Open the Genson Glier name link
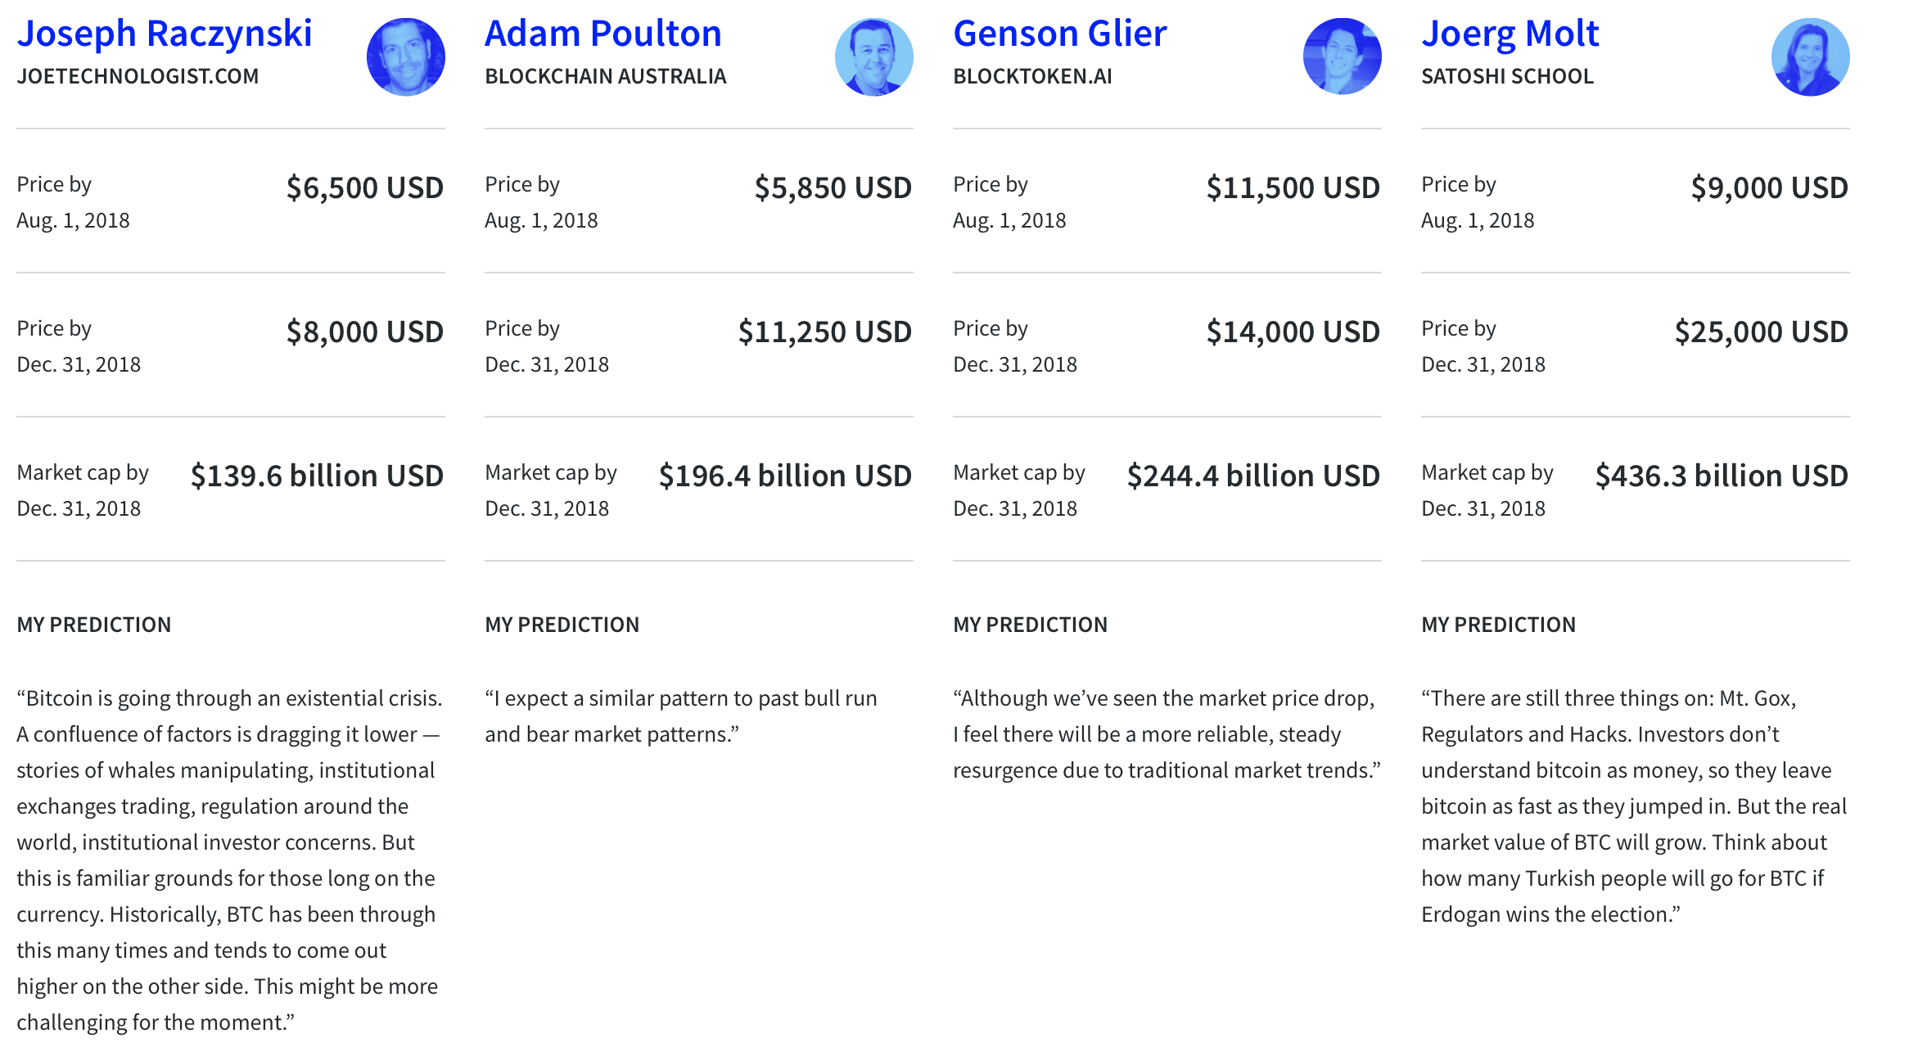This screenshot has height=1056, width=1909. click(x=1060, y=34)
